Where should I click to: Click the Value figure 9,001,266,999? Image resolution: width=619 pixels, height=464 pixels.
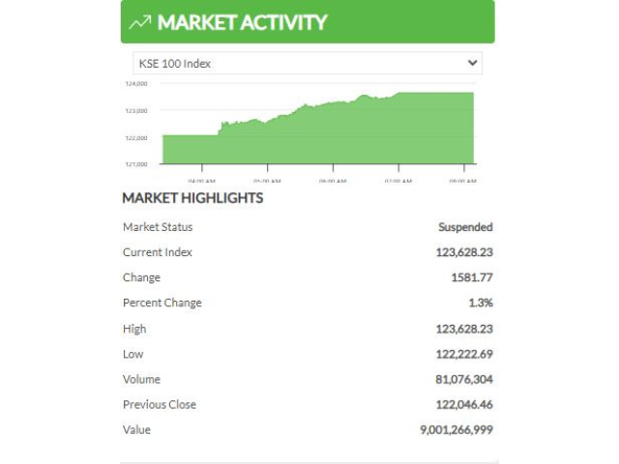pos(457,429)
